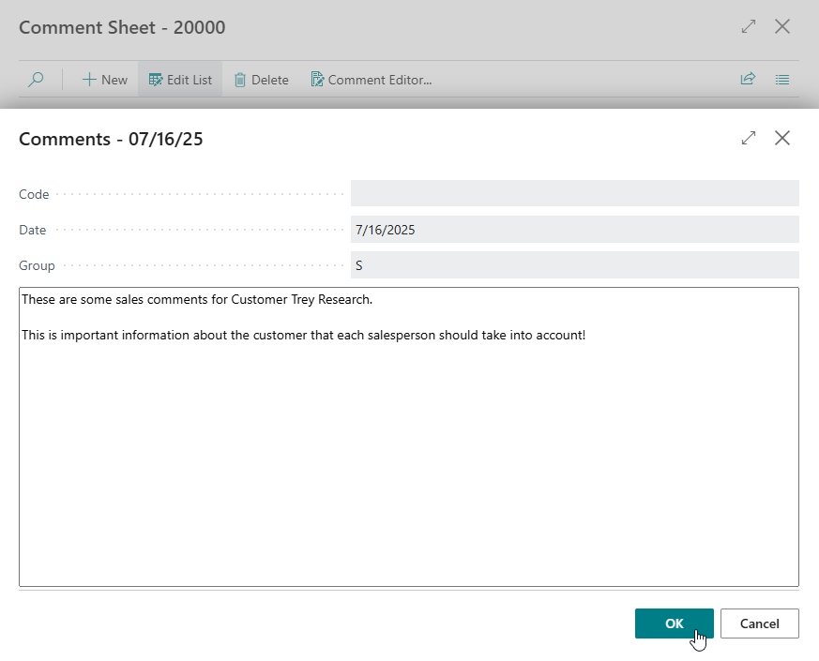Click the Cancel button

click(x=760, y=623)
